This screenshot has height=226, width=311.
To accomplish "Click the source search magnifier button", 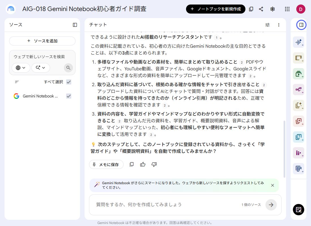I will tap(68, 68).
